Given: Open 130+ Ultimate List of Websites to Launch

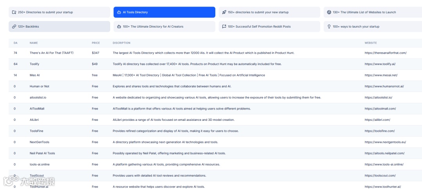Looking at the screenshot, I should [x=373, y=12].
